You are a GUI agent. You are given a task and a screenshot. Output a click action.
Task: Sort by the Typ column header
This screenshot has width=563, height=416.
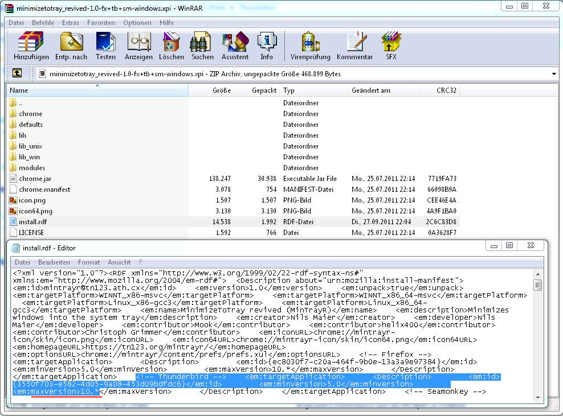(313, 90)
